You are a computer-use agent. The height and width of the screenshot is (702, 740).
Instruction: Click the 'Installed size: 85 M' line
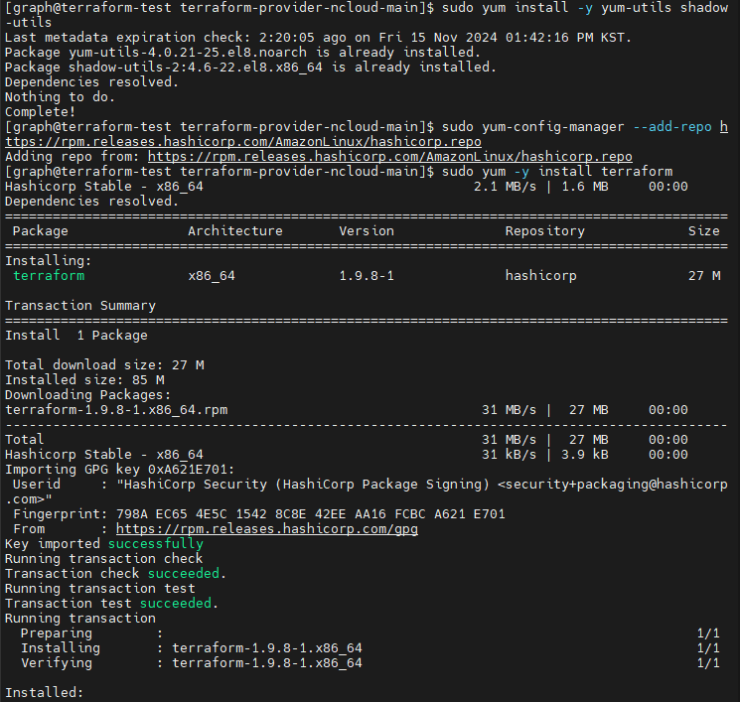click(x=84, y=380)
